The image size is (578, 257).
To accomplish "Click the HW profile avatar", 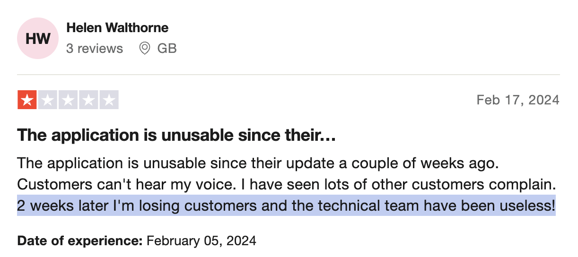I will (37, 39).
